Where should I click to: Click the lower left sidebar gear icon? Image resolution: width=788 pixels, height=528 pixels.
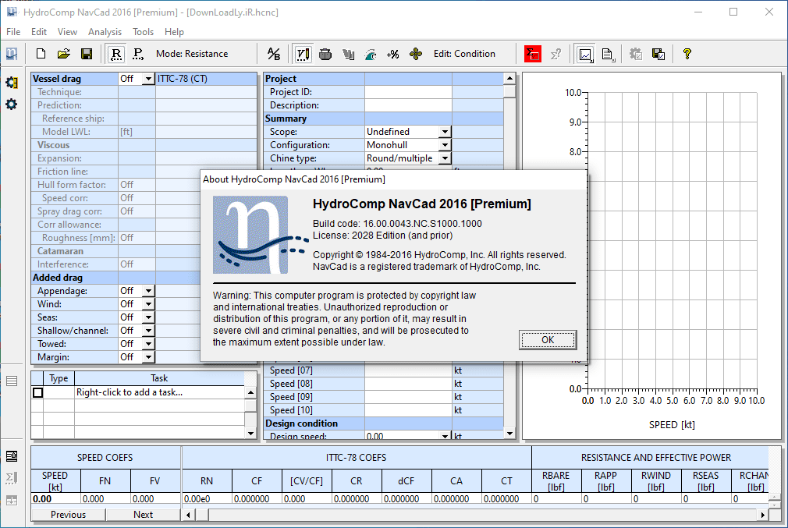coord(12,104)
